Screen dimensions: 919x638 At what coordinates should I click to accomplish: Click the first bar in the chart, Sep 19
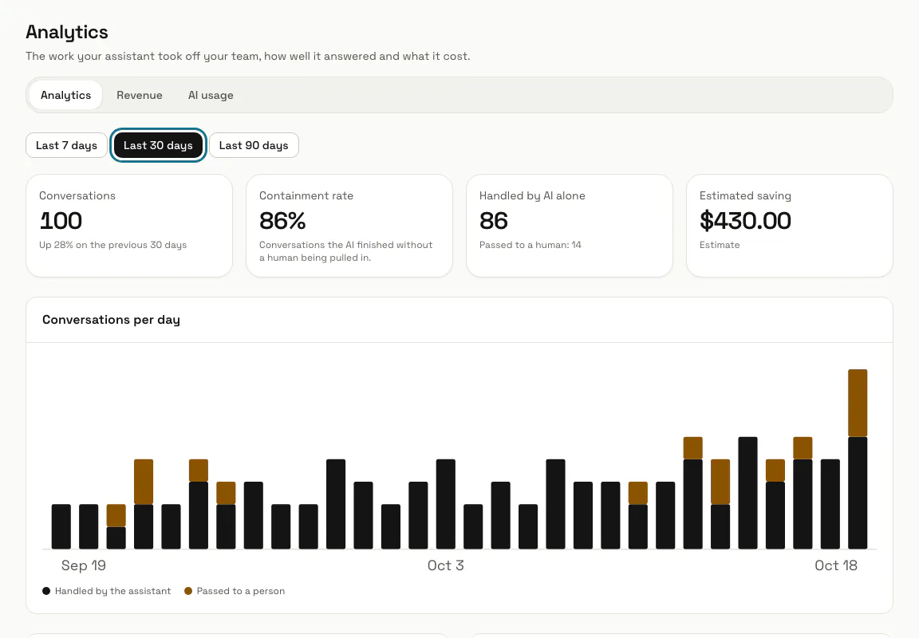click(61, 526)
